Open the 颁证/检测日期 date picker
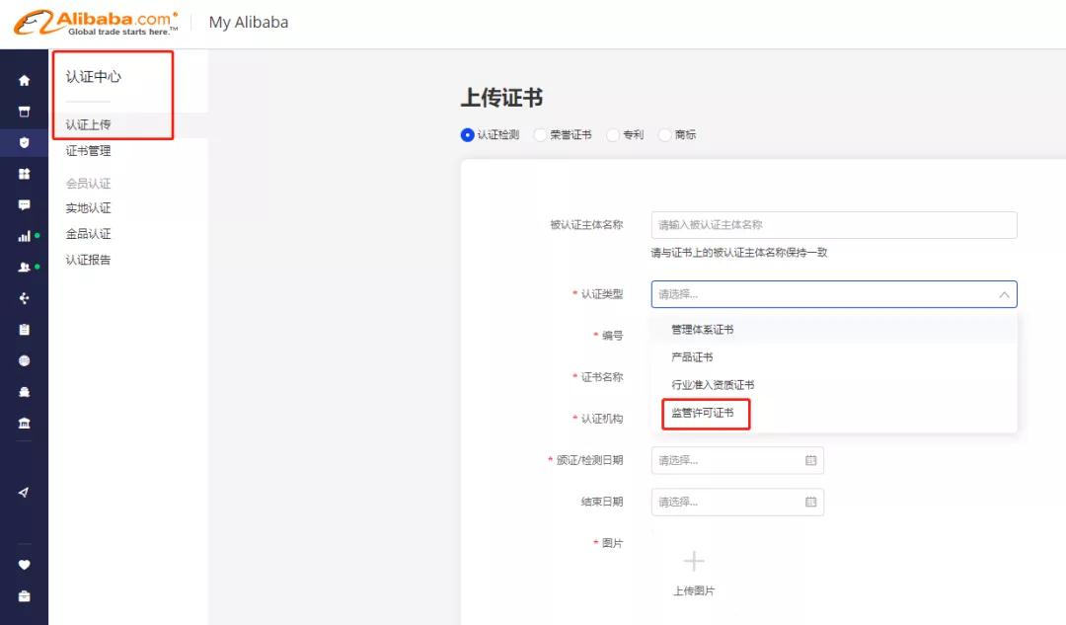The width and height of the screenshot is (1066, 625). coord(737,460)
